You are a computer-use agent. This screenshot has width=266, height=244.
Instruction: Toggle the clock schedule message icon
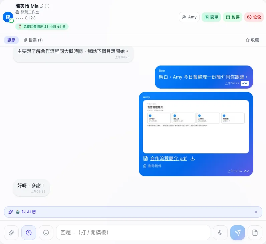29,232
